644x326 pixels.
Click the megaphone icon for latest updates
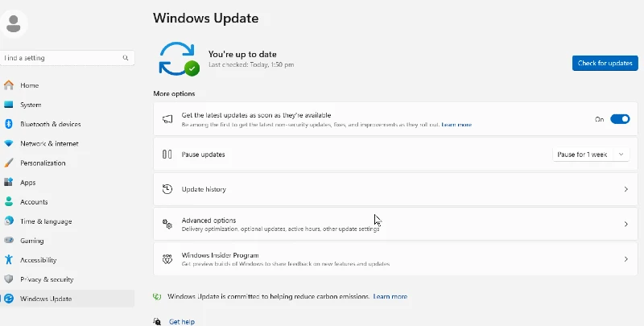pos(167,119)
